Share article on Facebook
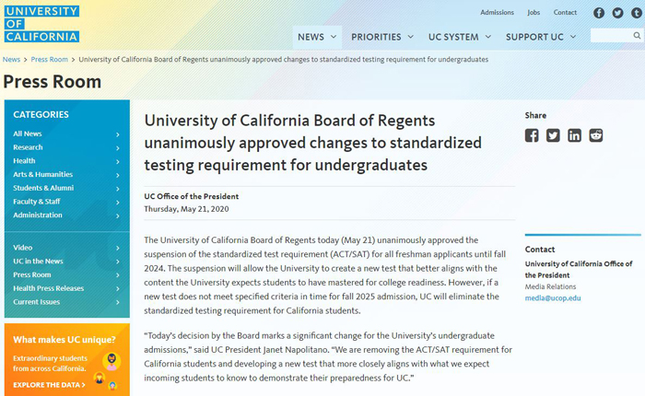645x396 pixels. click(x=532, y=135)
